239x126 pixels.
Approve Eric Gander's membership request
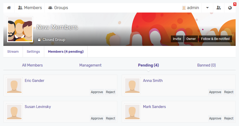pos(97,92)
